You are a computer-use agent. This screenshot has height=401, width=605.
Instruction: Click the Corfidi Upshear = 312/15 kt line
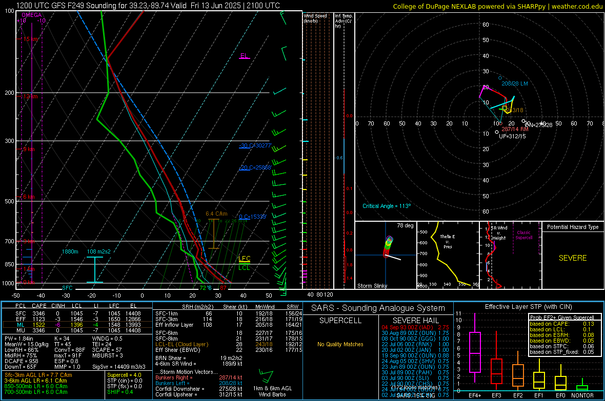(x=199, y=394)
